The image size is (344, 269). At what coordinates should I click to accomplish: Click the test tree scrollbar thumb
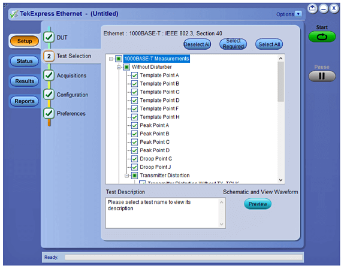[x=280, y=81]
